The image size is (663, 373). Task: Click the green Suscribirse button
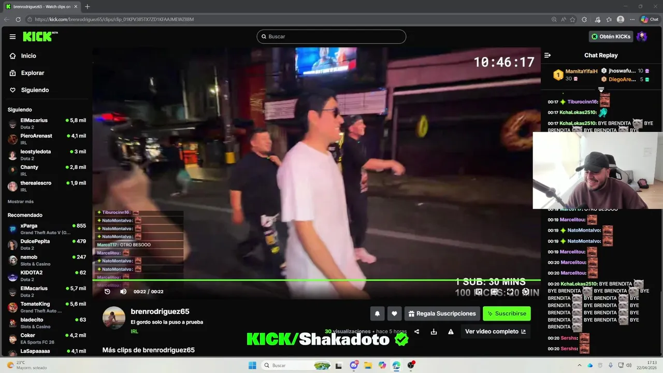[x=507, y=313]
